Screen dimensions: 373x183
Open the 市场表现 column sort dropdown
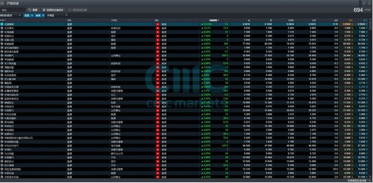tap(214, 20)
